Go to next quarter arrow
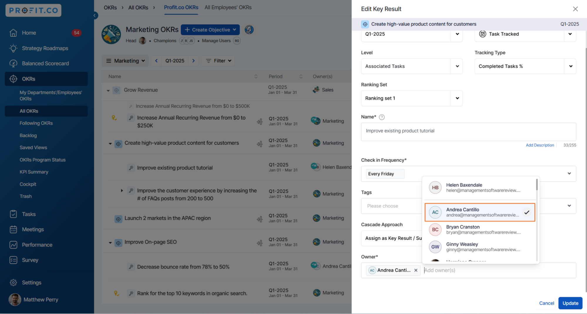Image resolution: width=587 pixels, height=314 pixels. point(193,61)
